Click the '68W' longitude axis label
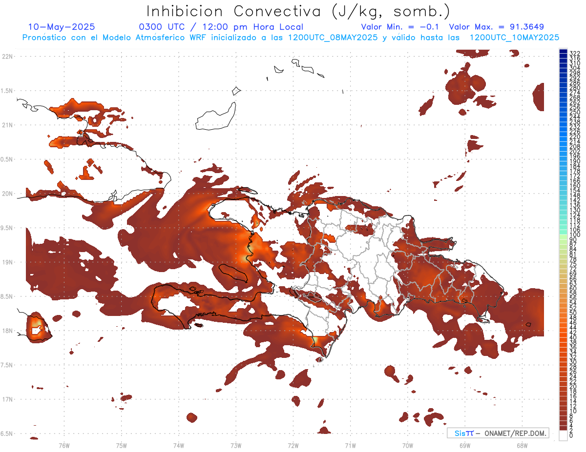Image resolution: width=586 pixels, height=452 pixels. pos(522,445)
